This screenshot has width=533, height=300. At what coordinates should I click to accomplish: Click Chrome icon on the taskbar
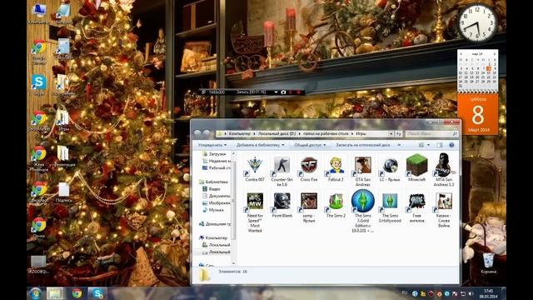point(77,293)
